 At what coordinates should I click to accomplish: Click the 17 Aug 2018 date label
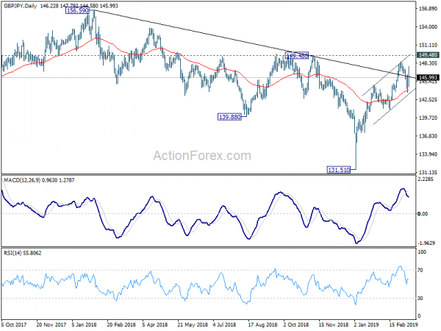coord(262,324)
